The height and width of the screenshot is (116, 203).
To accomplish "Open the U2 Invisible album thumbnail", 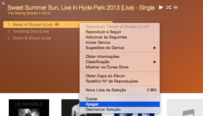I will click(29, 108).
